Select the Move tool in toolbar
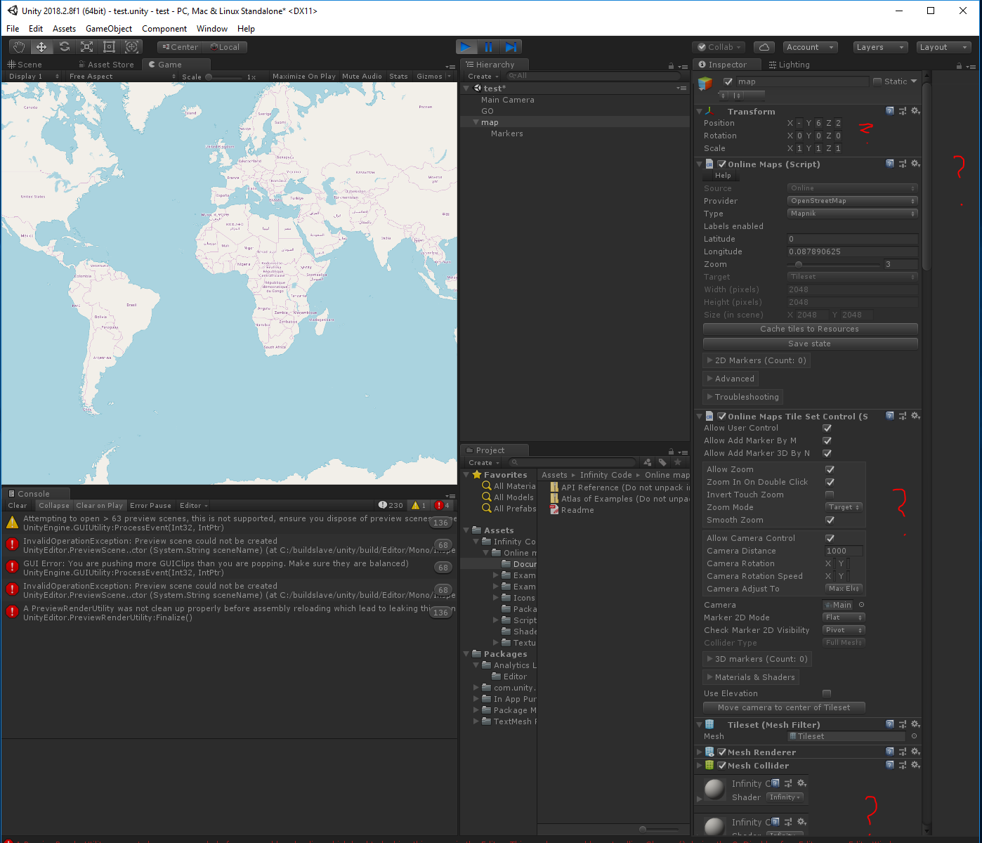This screenshot has height=843, width=982. pyautogui.click(x=41, y=47)
